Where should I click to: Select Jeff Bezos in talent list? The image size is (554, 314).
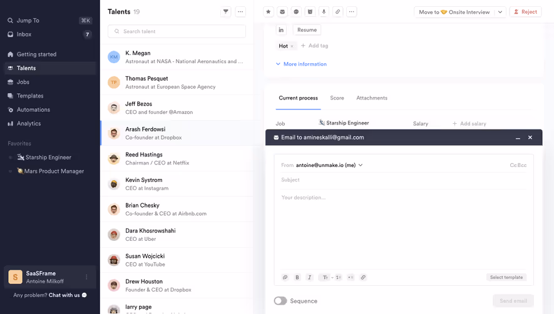(177, 108)
